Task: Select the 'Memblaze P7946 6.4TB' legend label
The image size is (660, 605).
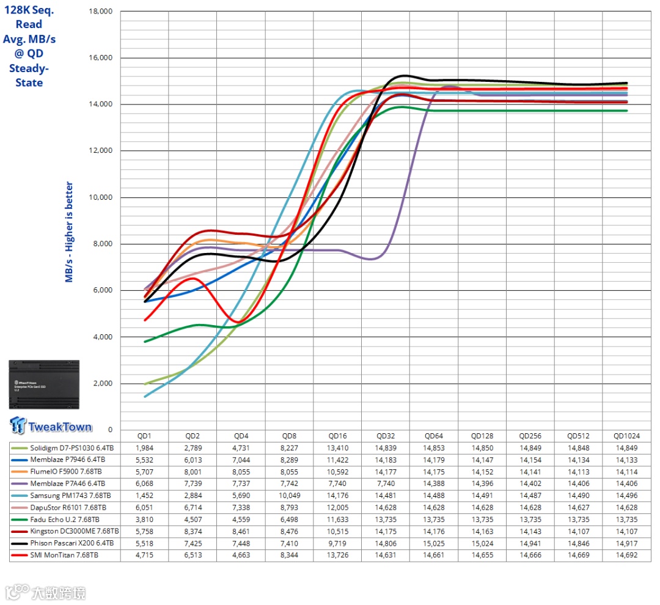Action: coord(68,460)
